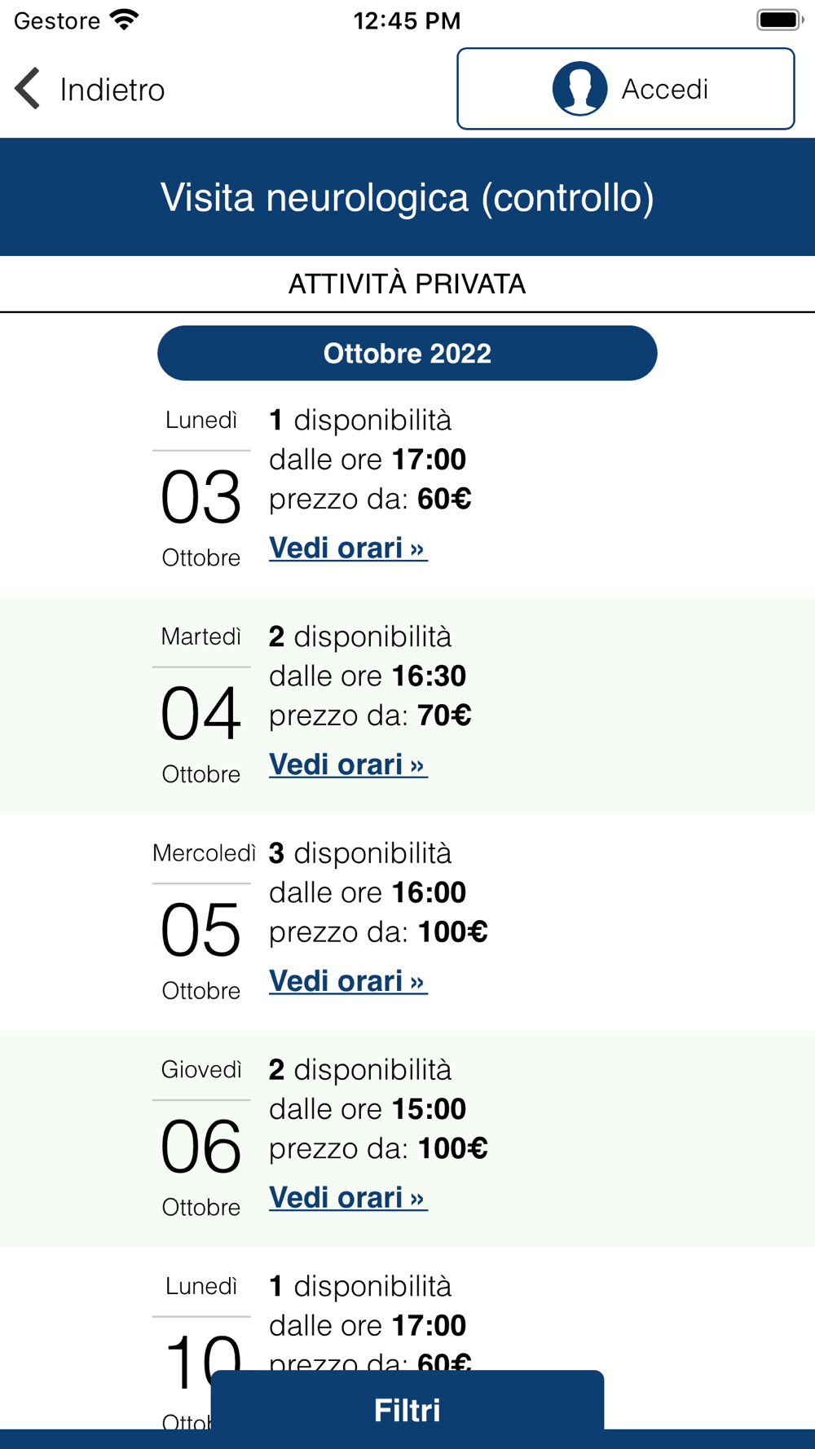Tap the user profile avatar icon
This screenshot has width=815, height=1449.
pyautogui.click(x=579, y=89)
